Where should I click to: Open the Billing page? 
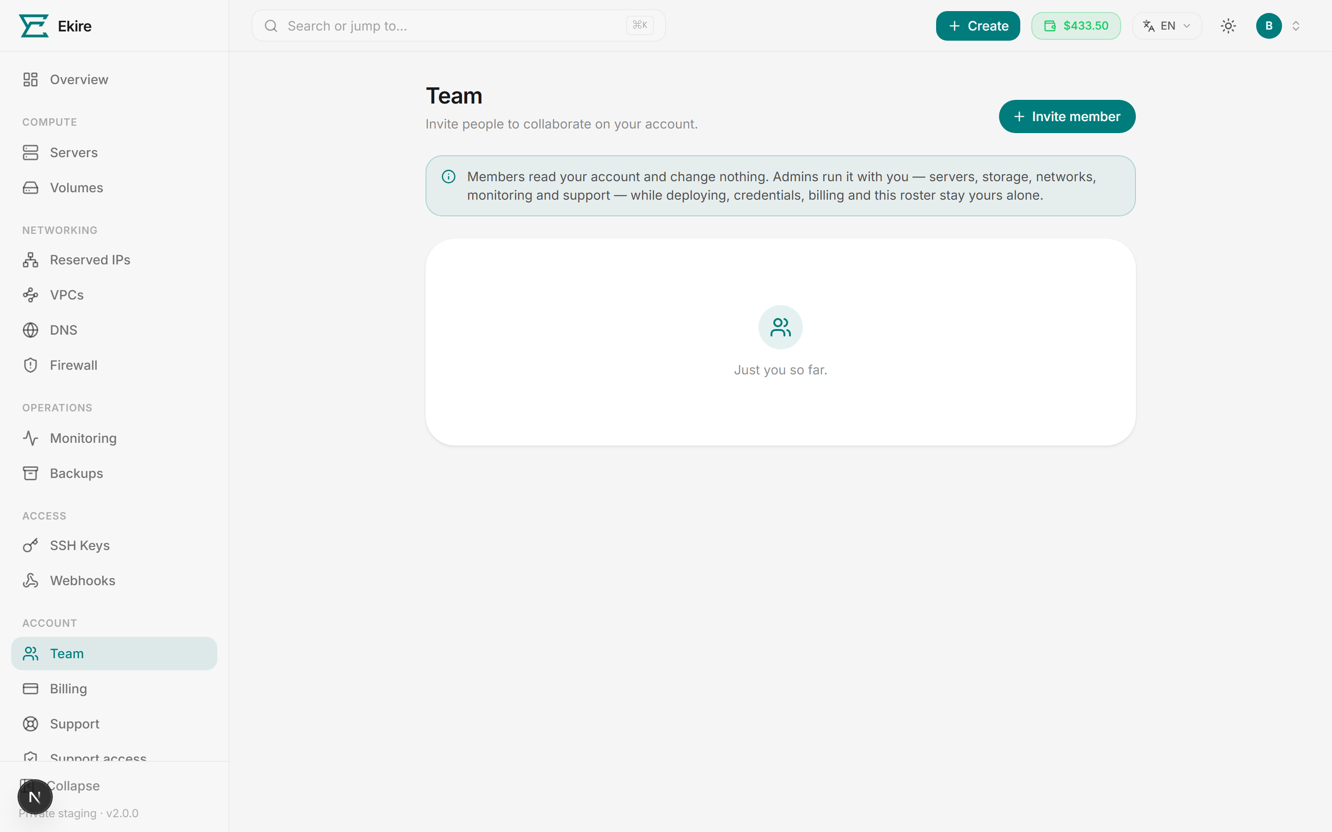(x=114, y=689)
